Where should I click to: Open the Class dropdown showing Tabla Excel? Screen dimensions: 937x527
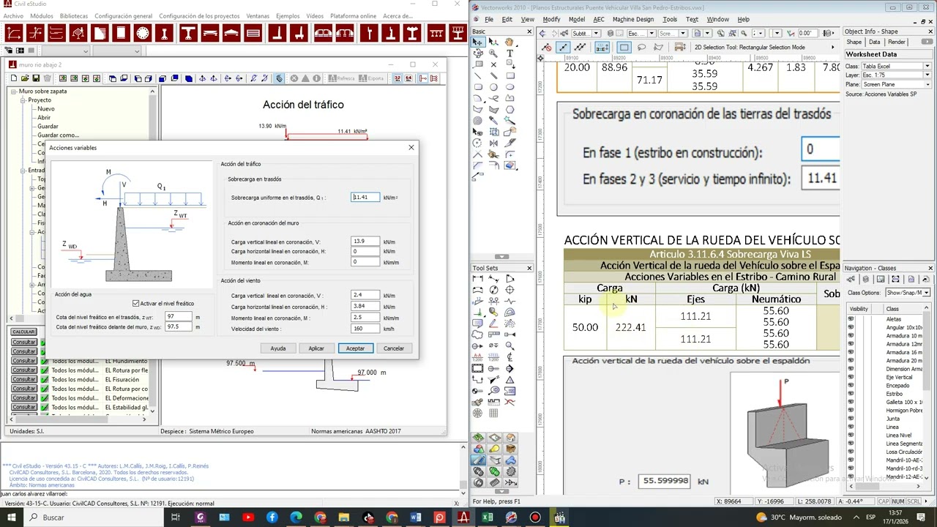point(896,66)
